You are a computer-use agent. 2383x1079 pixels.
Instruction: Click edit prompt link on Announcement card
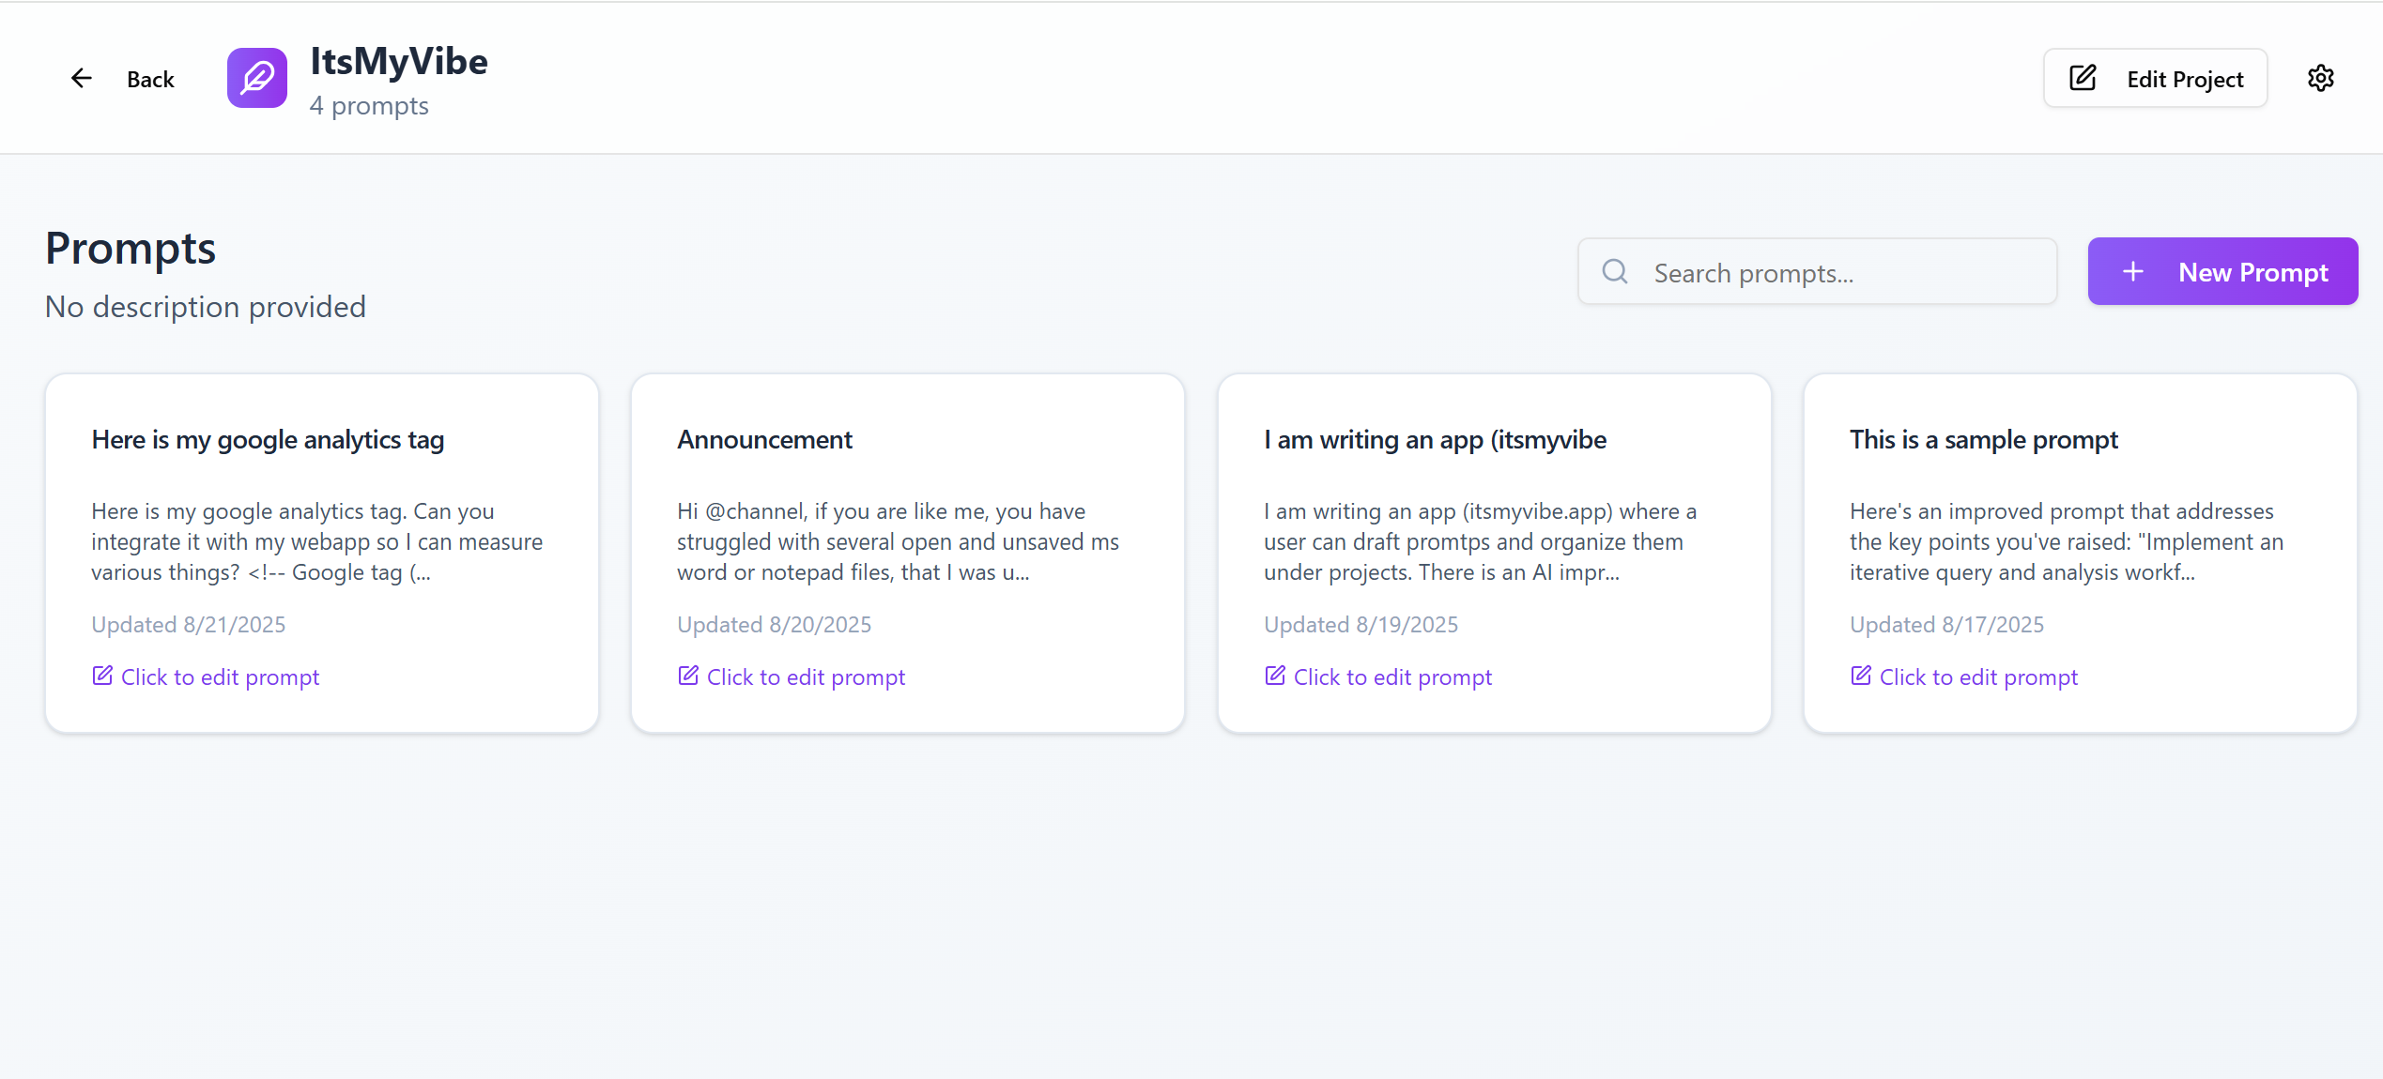792,676
